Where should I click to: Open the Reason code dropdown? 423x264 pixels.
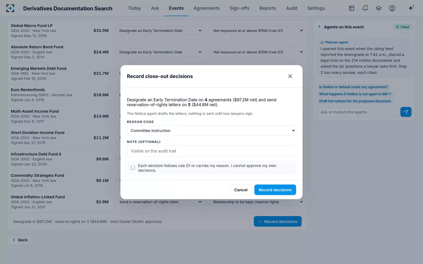click(211, 131)
